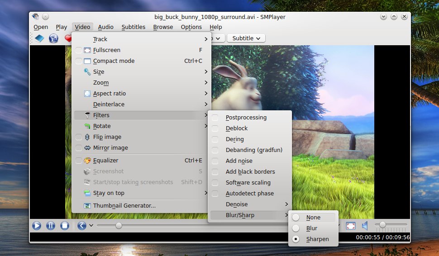Image resolution: width=439 pixels, height=256 pixels.
Task: Pause the video playback
Action: point(51,226)
